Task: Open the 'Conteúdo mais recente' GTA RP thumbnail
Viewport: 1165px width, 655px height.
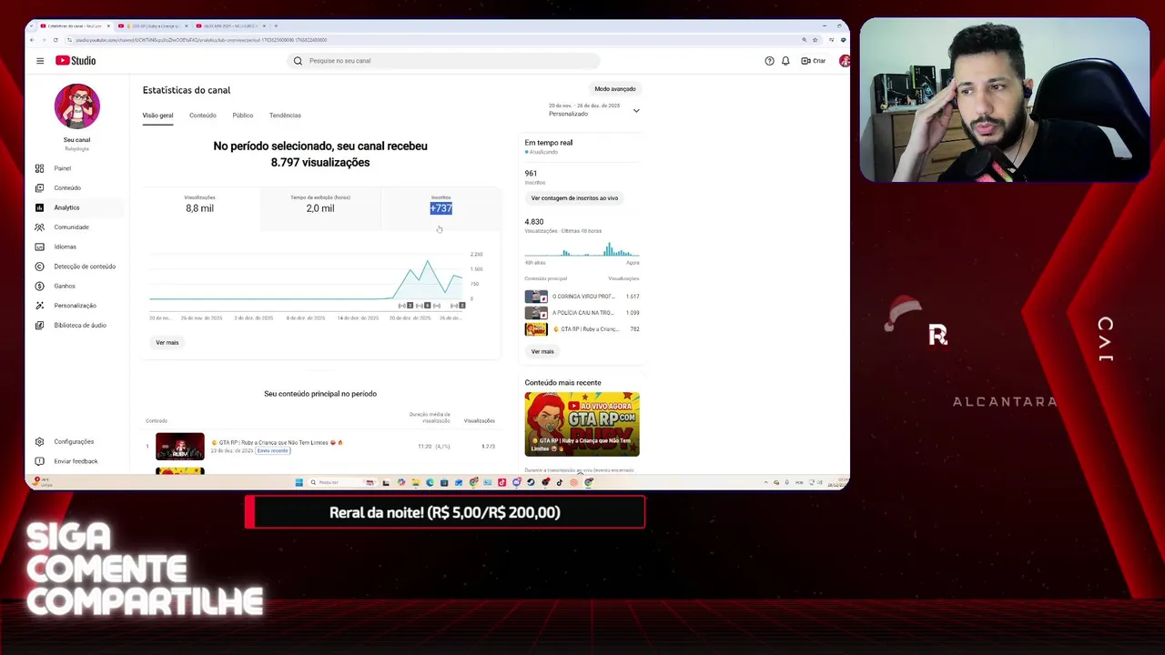Action: click(x=582, y=424)
